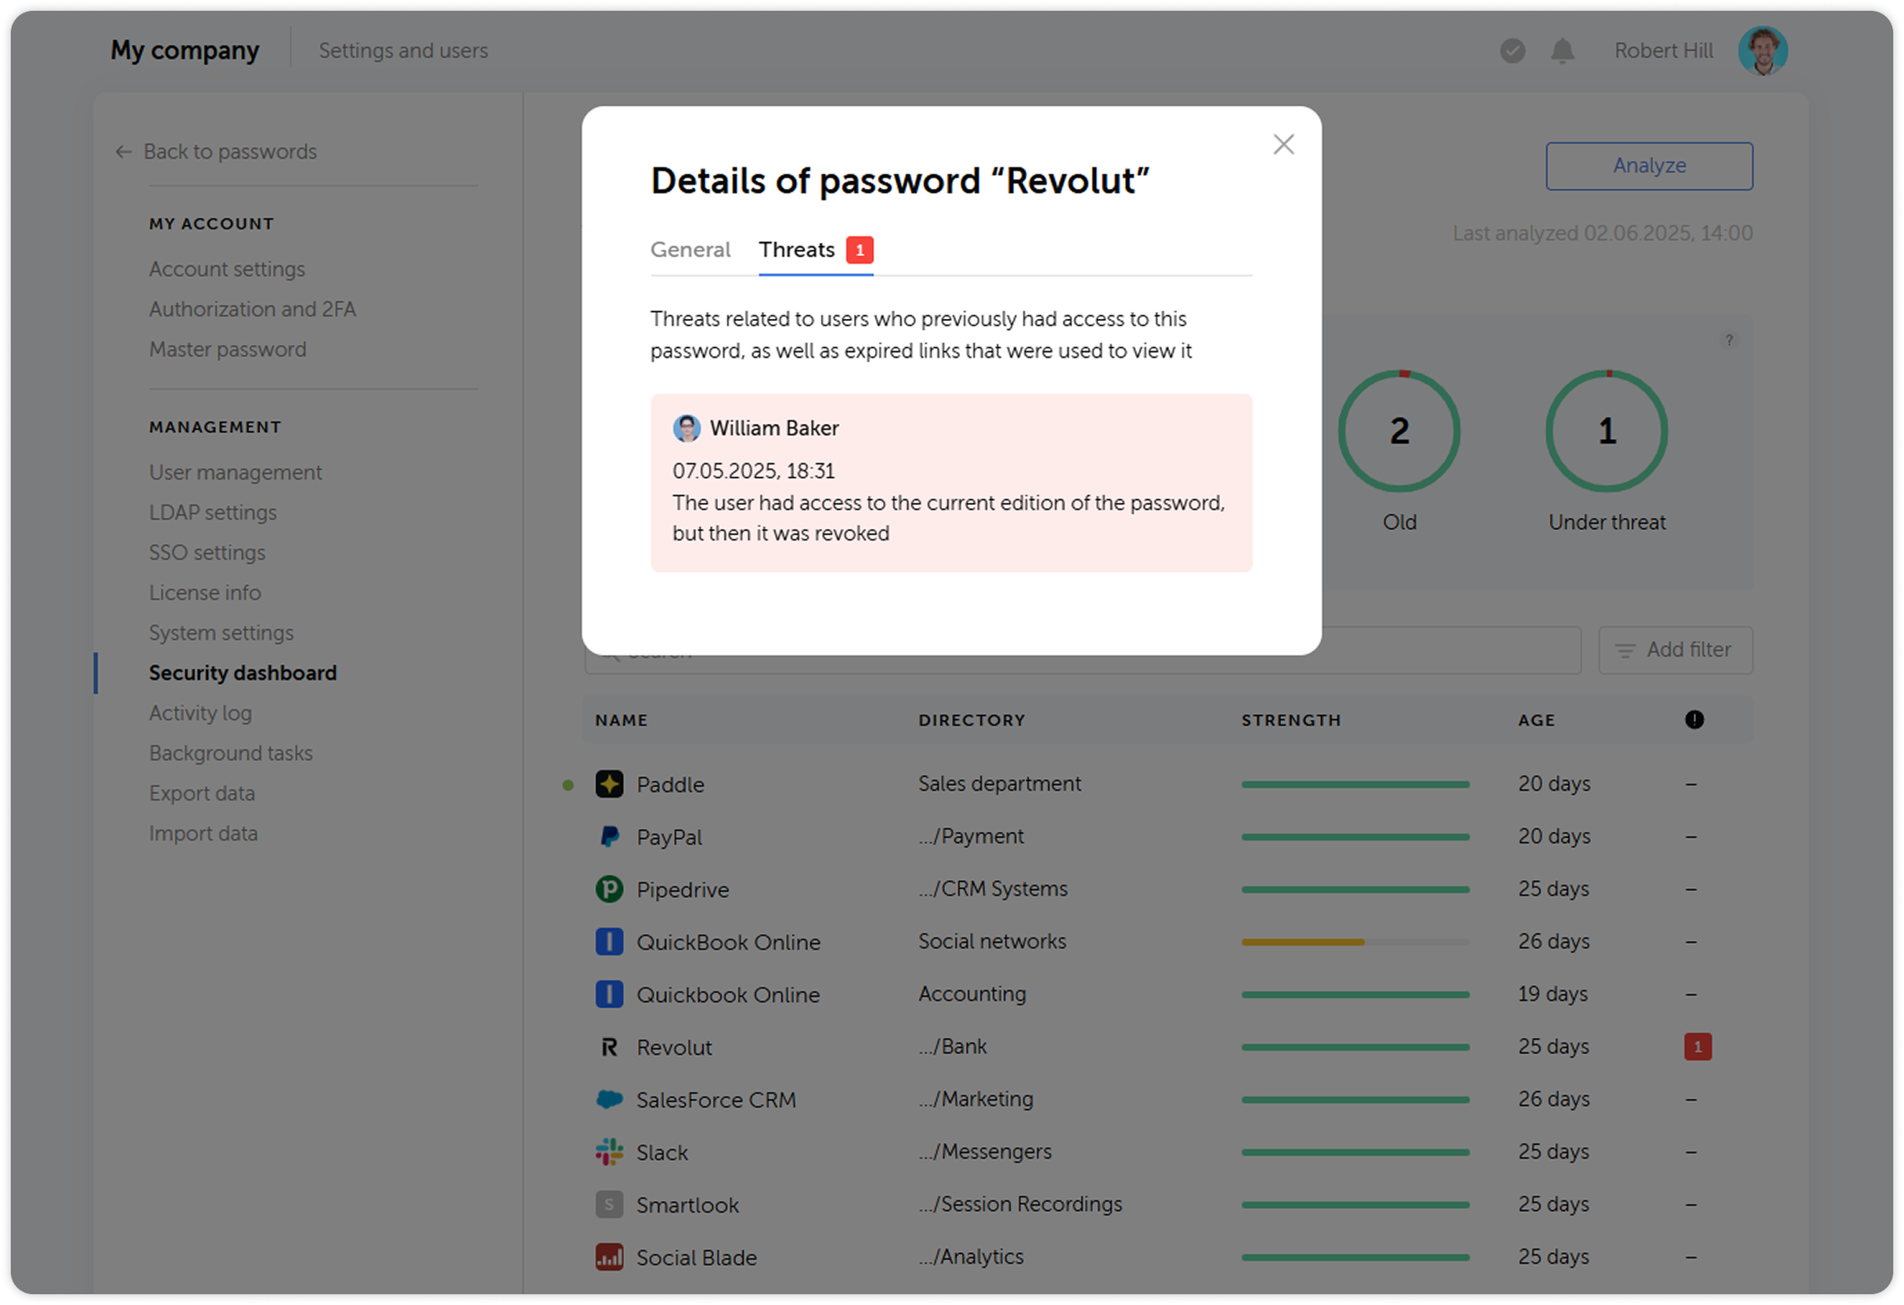
Task: Click the red threats count badge on the Threats tab
Action: point(860,249)
